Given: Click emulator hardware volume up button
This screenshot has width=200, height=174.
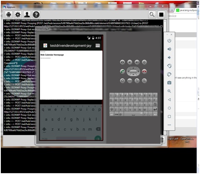Looking at the screenshot, I should pos(137,62).
